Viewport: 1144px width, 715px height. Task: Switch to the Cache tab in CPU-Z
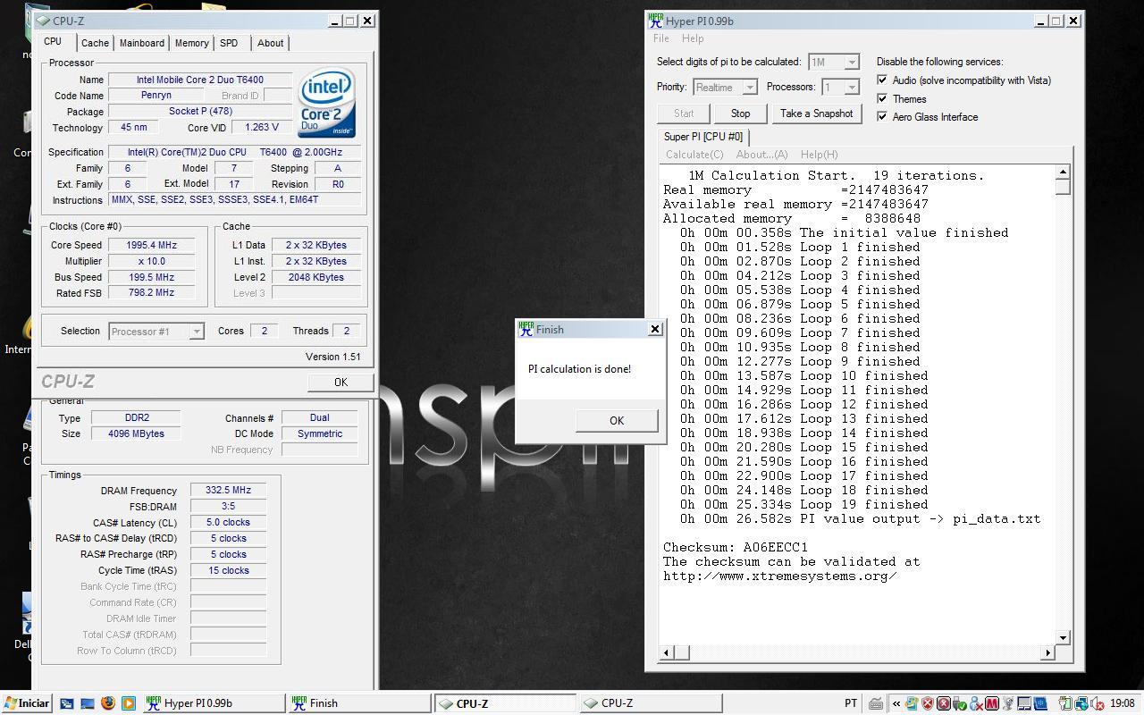[95, 43]
